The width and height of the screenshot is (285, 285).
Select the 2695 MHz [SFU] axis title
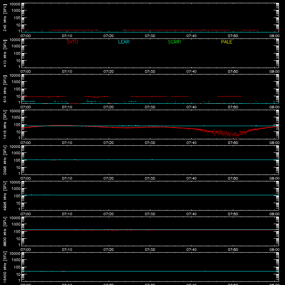click(x=5, y=160)
